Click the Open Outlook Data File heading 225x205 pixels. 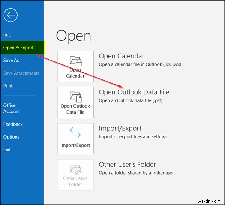pyautogui.click(x=134, y=92)
